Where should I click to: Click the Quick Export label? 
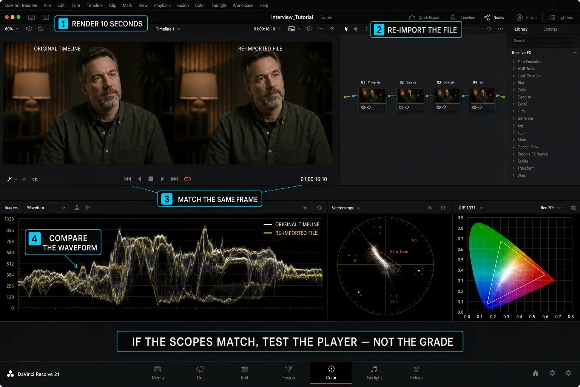[x=429, y=17]
